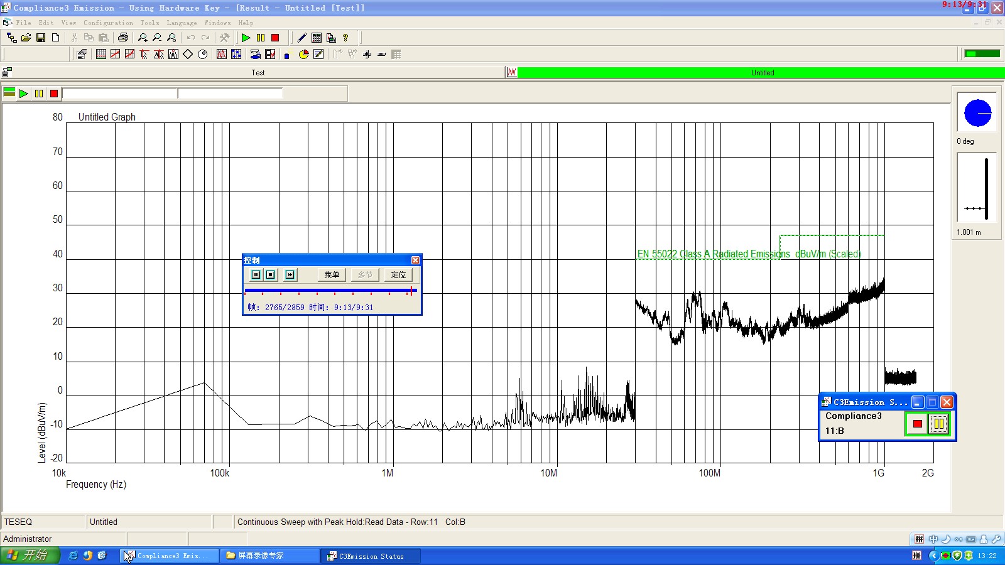Screen dimensions: 1005x565
Task: Open the Configuration menu
Action: [x=108, y=23]
